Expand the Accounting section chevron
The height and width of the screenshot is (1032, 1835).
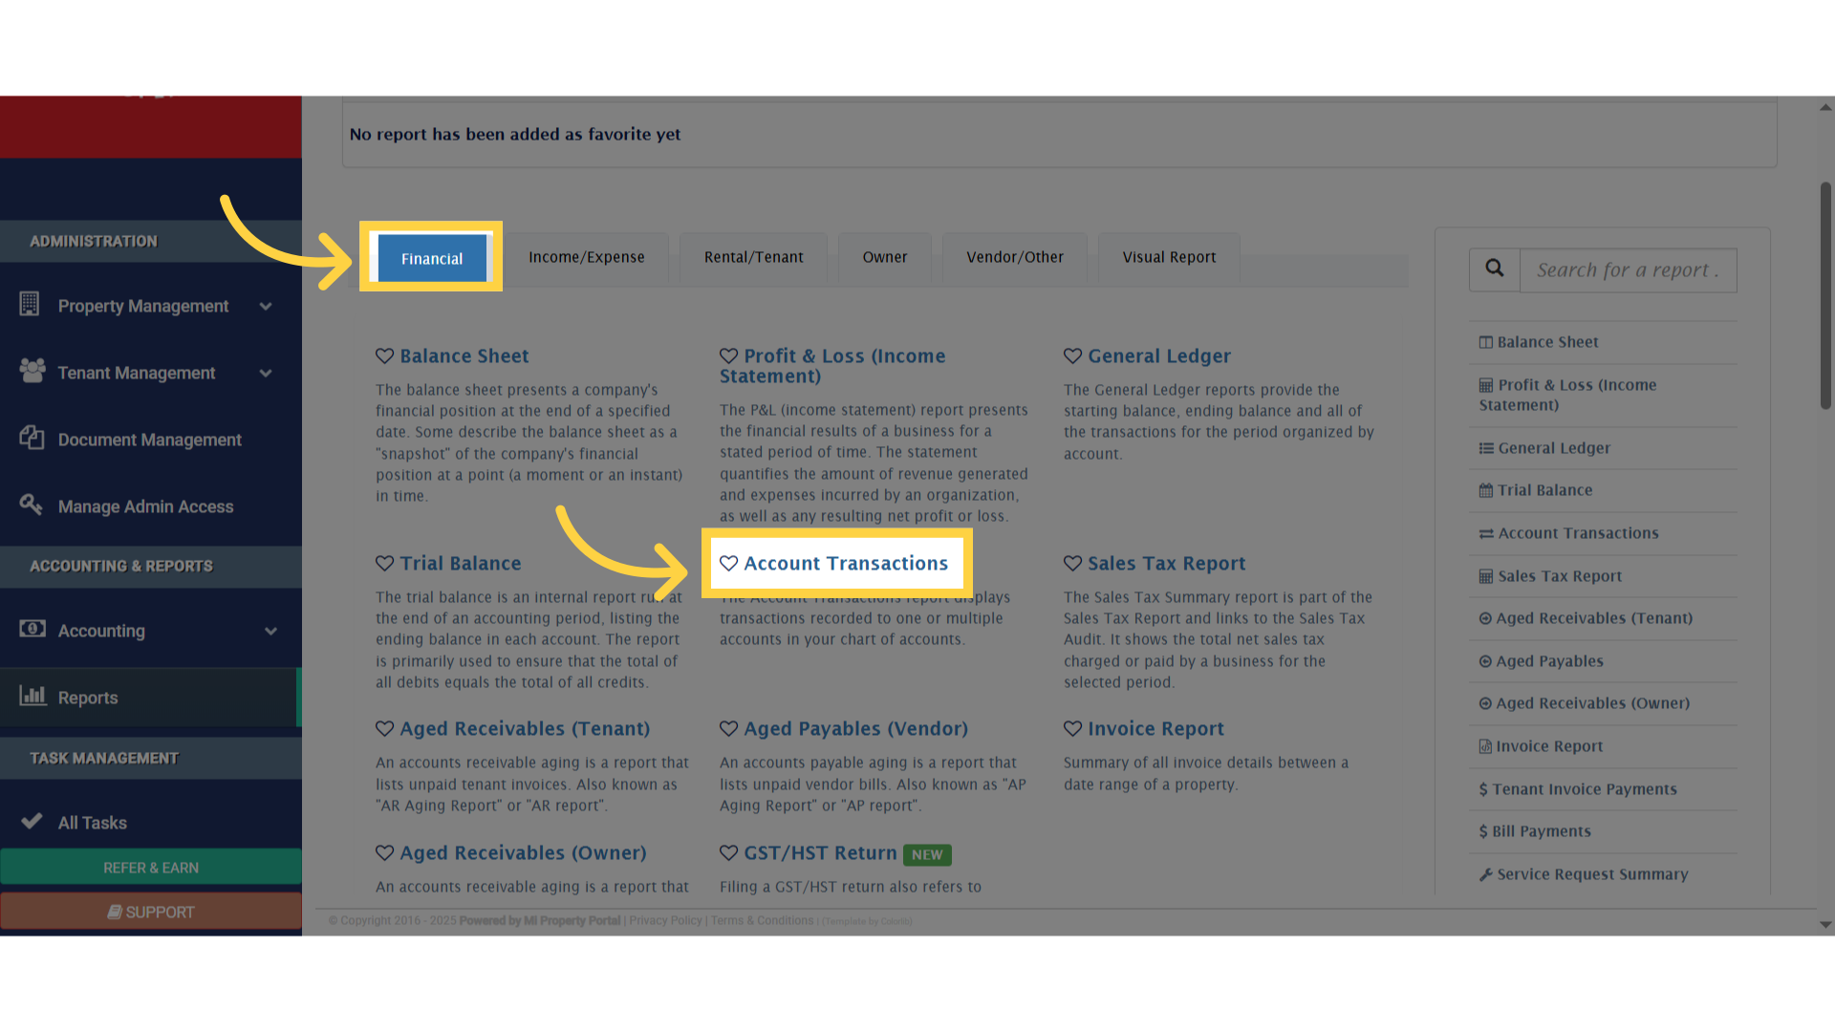[x=270, y=630]
